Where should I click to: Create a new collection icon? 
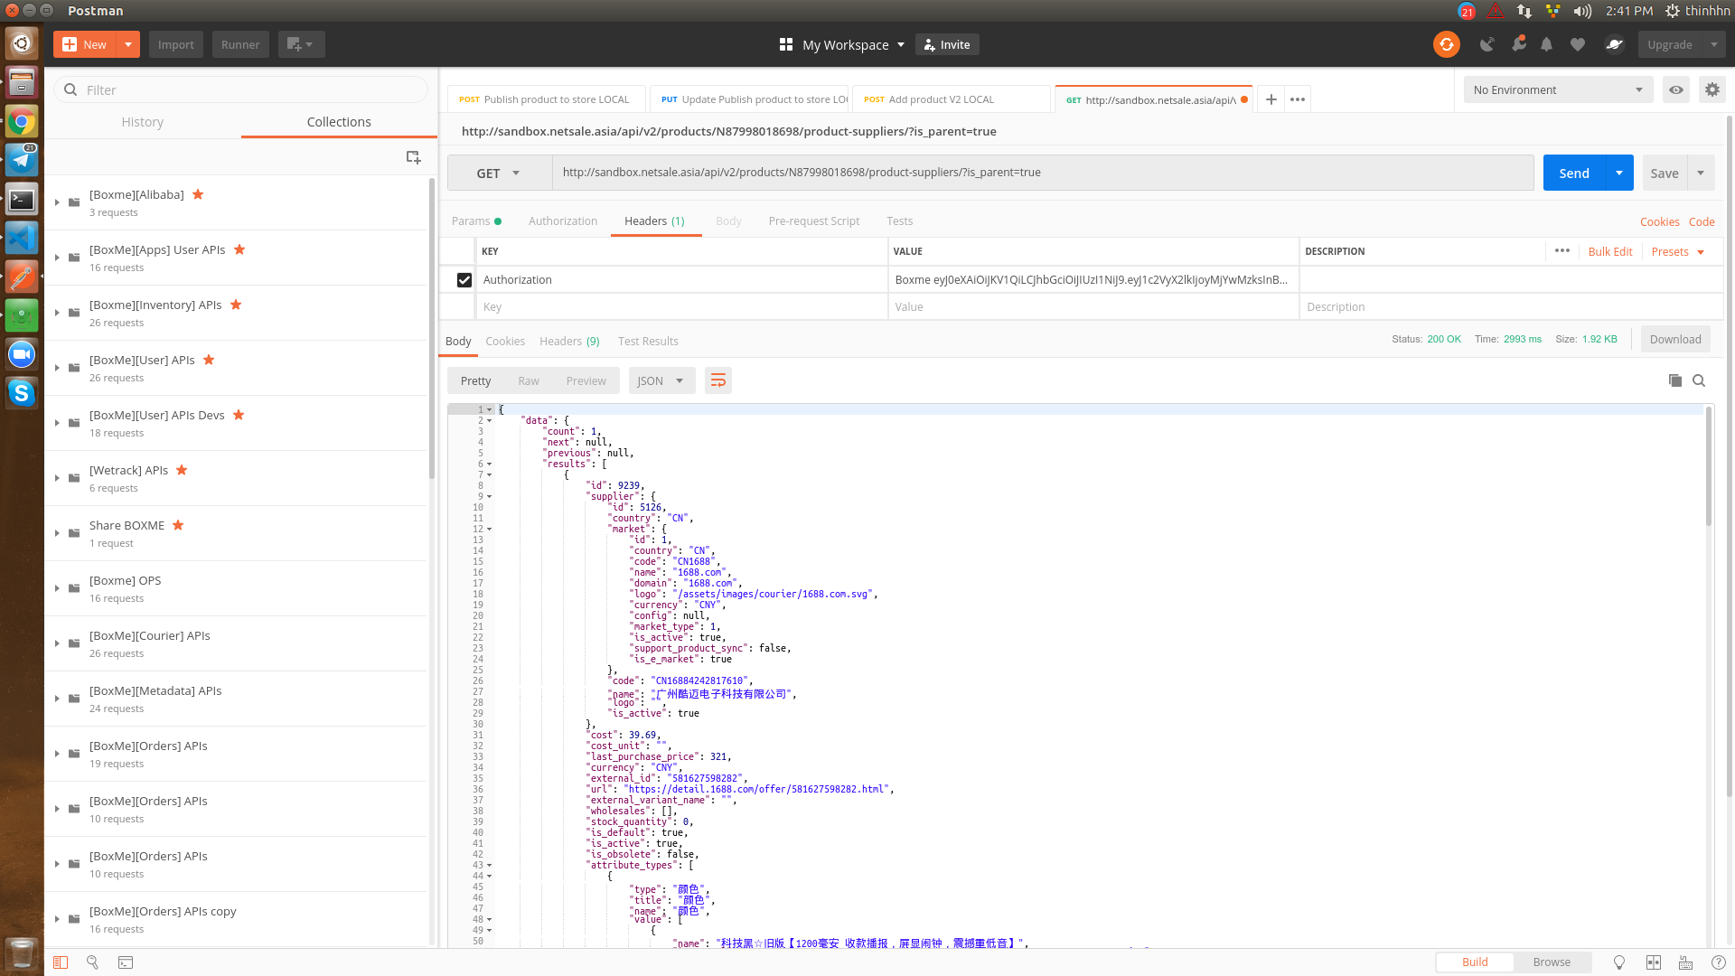413,157
